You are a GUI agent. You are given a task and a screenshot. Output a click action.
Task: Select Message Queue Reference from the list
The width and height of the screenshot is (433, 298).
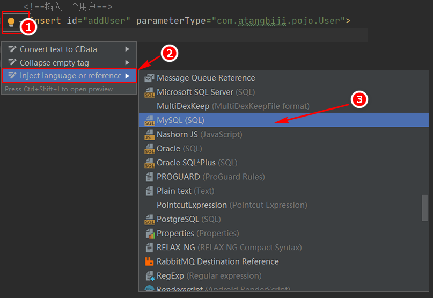284,78
